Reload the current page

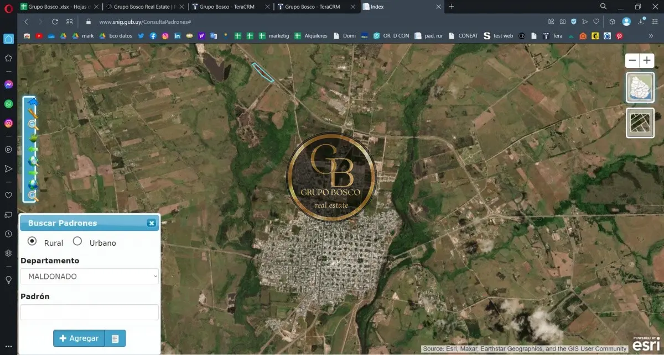[55, 22]
